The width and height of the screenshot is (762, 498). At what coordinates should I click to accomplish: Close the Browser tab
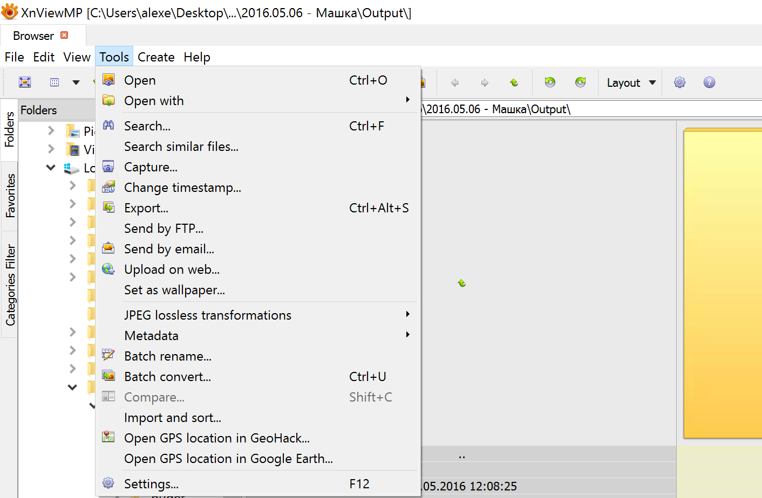click(x=64, y=35)
